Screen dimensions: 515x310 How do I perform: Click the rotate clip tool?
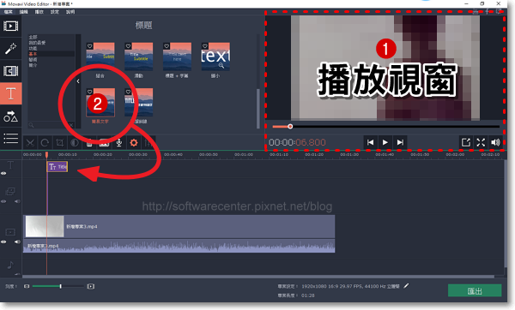click(x=45, y=142)
